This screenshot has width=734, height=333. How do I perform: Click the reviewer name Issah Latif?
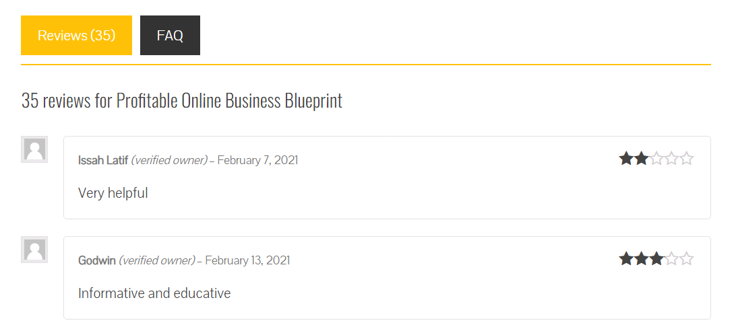click(103, 160)
